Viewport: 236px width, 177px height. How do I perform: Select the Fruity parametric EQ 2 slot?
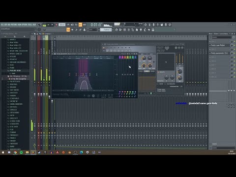(x=220, y=53)
